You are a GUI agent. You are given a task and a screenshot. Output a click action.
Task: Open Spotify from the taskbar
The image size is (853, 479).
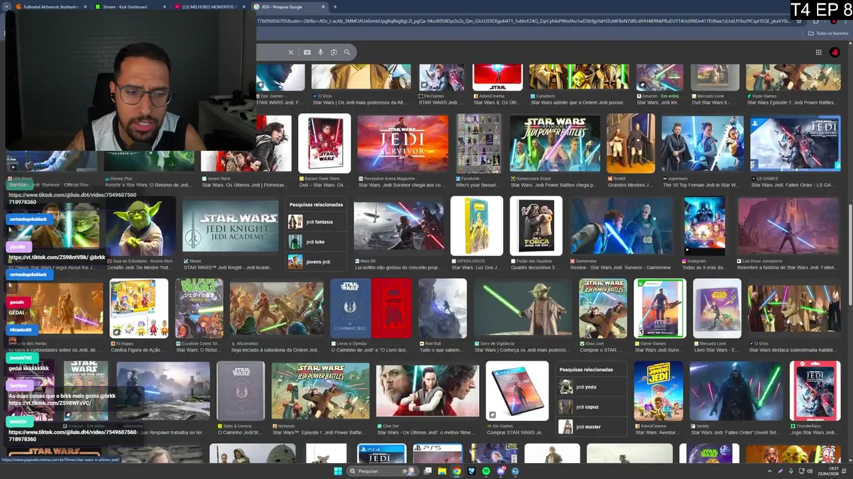coord(486,471)
